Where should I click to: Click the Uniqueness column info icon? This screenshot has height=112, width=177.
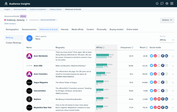(x=132, y=48)
